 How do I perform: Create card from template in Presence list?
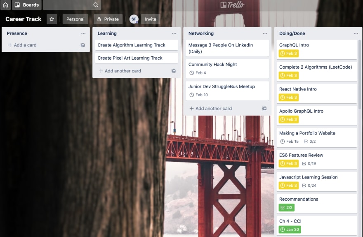82,45
